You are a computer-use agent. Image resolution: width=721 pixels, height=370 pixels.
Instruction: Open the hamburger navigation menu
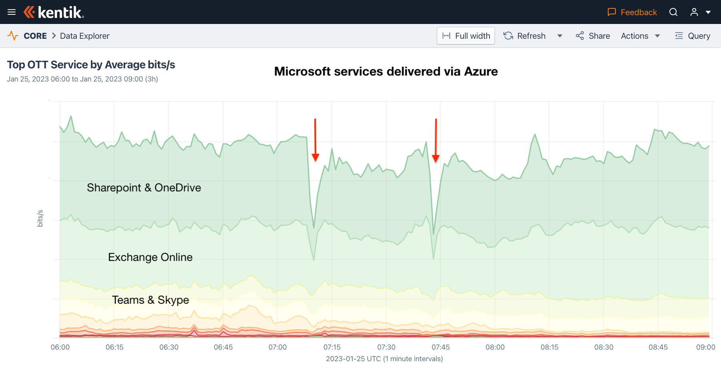[12, 12]
